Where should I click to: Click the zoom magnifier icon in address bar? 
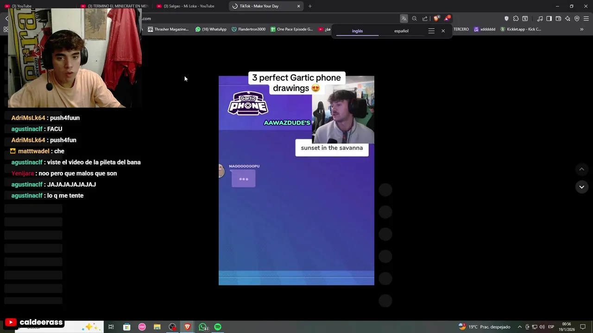tap(414, 18)
